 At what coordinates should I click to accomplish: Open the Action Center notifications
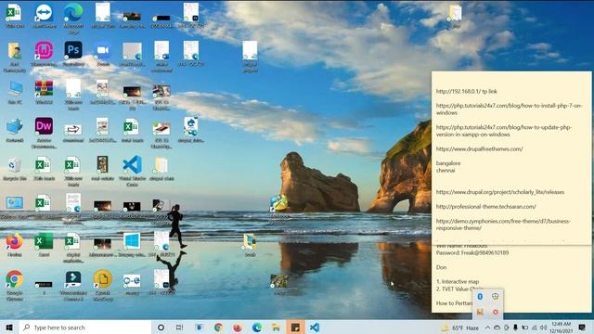582,328
